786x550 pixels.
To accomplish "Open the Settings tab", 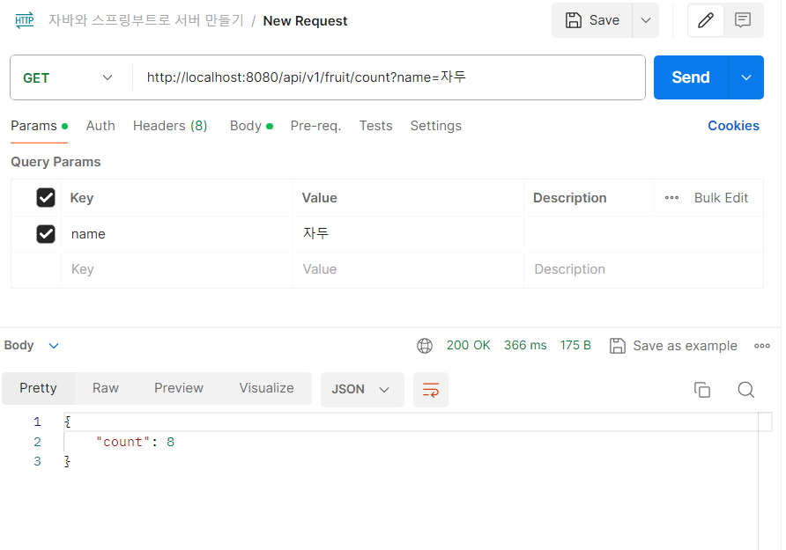I will [435, 126].
